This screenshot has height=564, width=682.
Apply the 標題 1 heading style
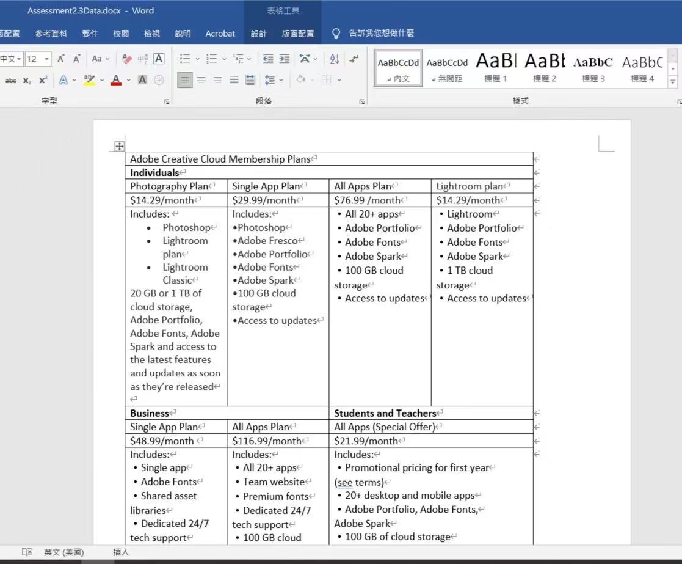click(495, 67)
